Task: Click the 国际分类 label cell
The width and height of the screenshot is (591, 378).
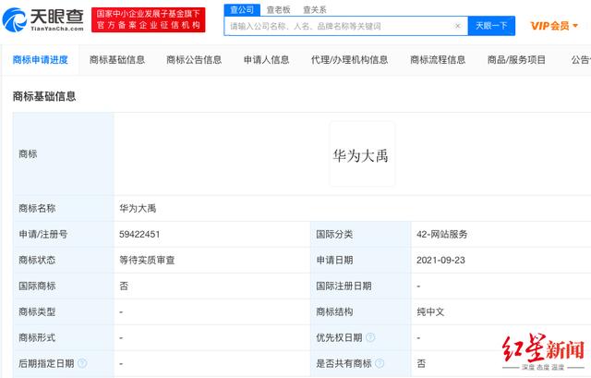Action: click(360, 234)
